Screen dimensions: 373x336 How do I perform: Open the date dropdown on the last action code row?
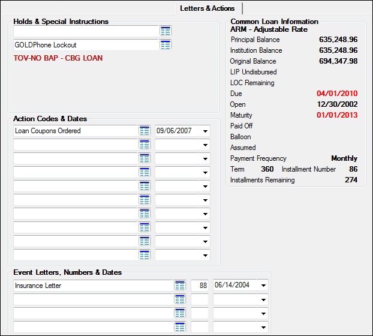point(205,255)
